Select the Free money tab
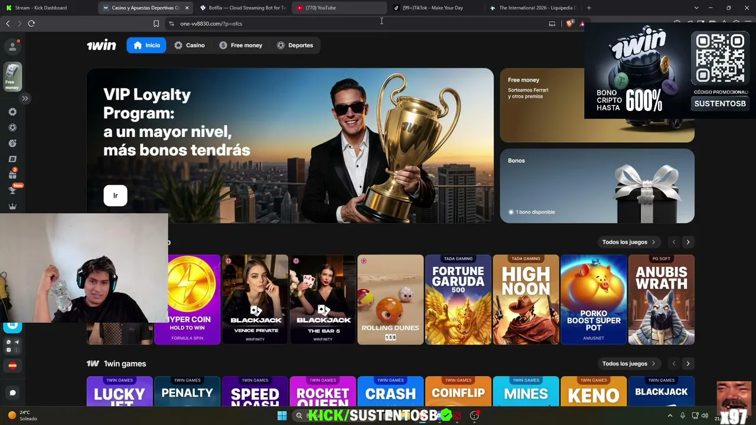The height and width of the screenshot is (425, 756). coord(241,45)
